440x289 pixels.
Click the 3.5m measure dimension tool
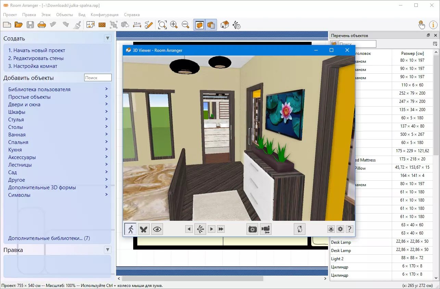pos(137,25)
